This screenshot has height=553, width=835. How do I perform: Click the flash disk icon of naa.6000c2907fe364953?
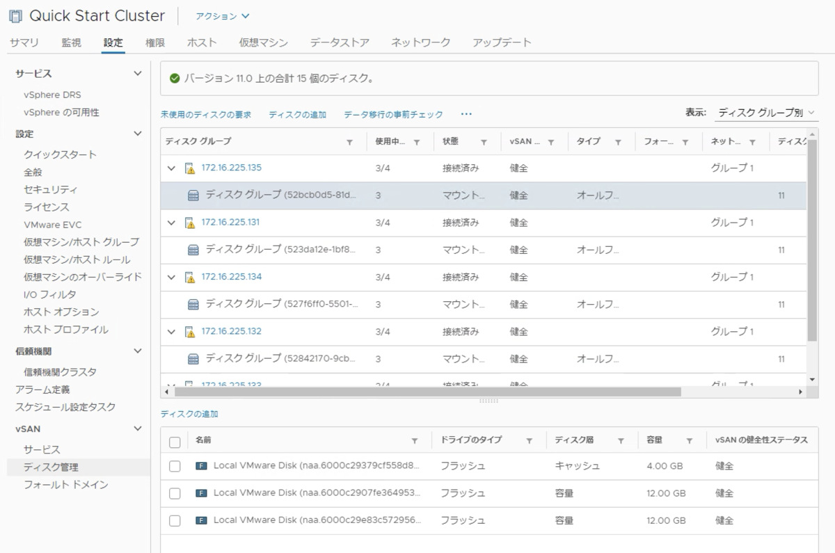pos(202,493)
